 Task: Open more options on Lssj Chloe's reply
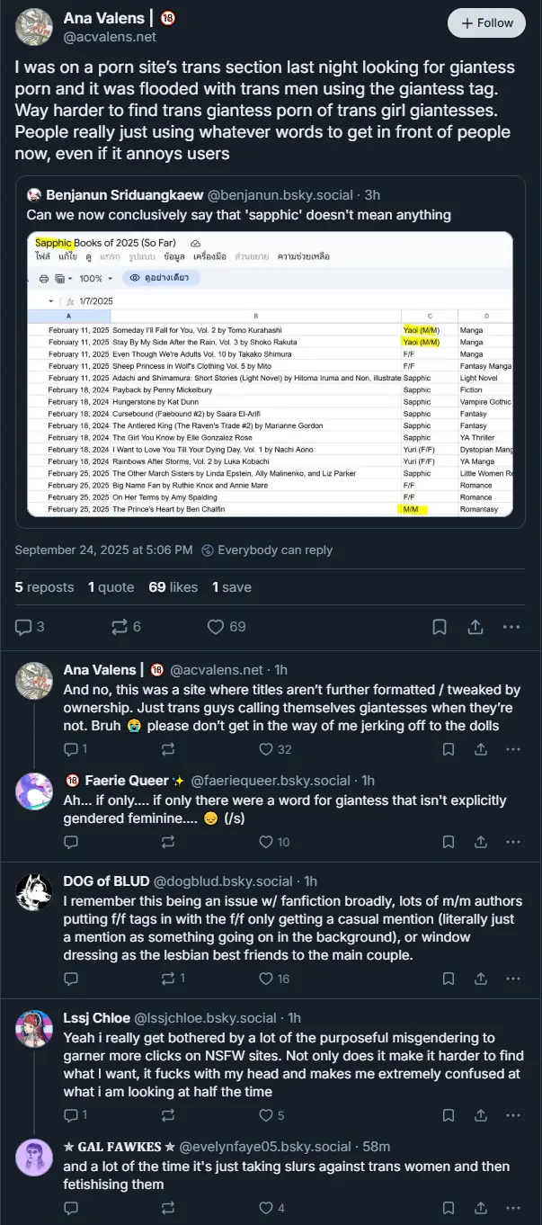(x=511, y=1115)
